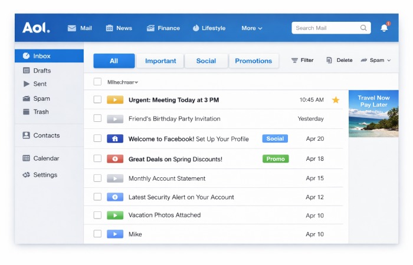
Task: Click green icon on Vacation Photos email
Action: pos(115,216)
